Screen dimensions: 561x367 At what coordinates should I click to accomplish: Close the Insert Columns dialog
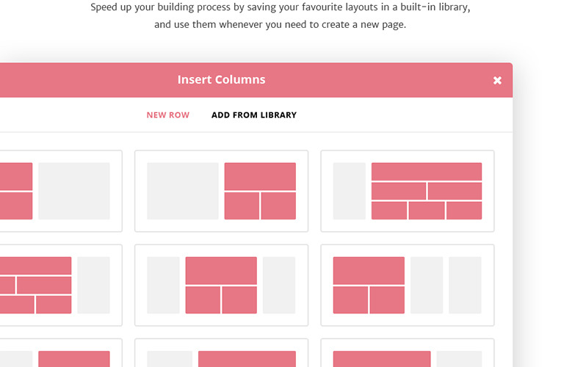coord(497,80)
